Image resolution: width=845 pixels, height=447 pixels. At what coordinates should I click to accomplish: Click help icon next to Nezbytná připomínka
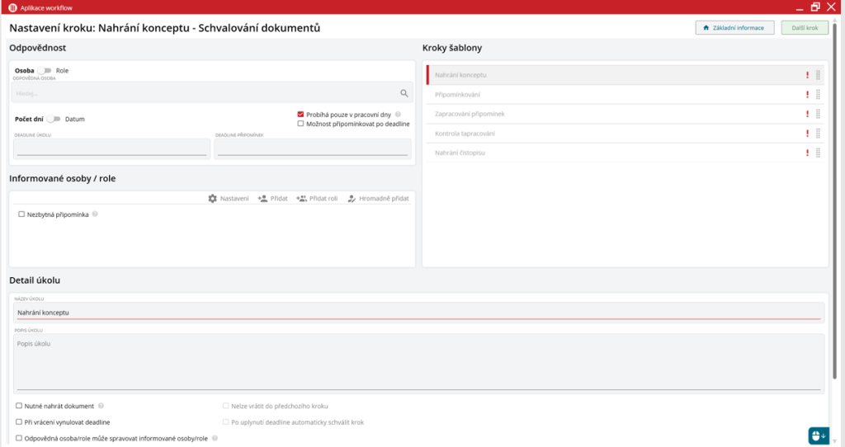tap(96, 214)
